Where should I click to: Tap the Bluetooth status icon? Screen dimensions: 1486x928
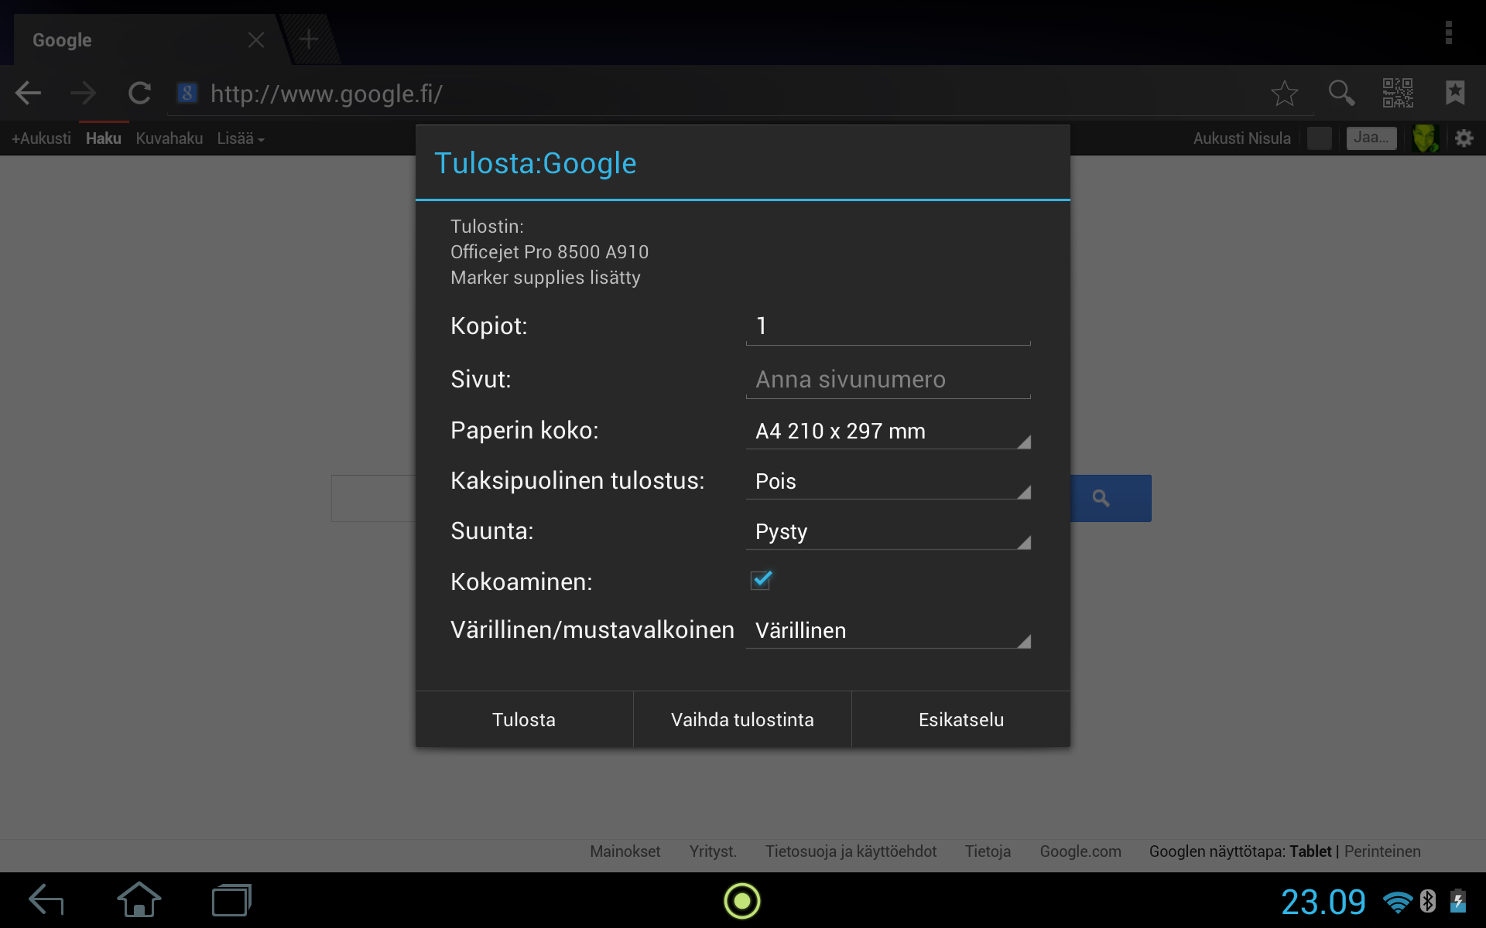tap(1428, 901)
